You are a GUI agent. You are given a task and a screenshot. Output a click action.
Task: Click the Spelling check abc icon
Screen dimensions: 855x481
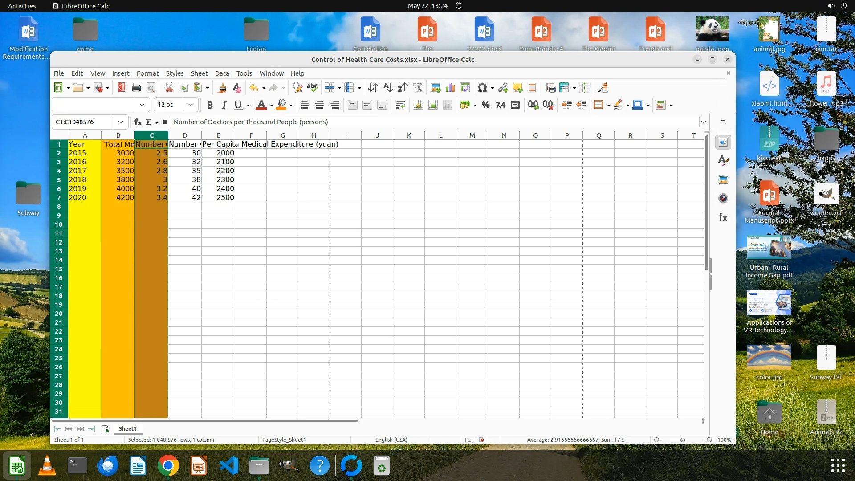coord(312,88)
